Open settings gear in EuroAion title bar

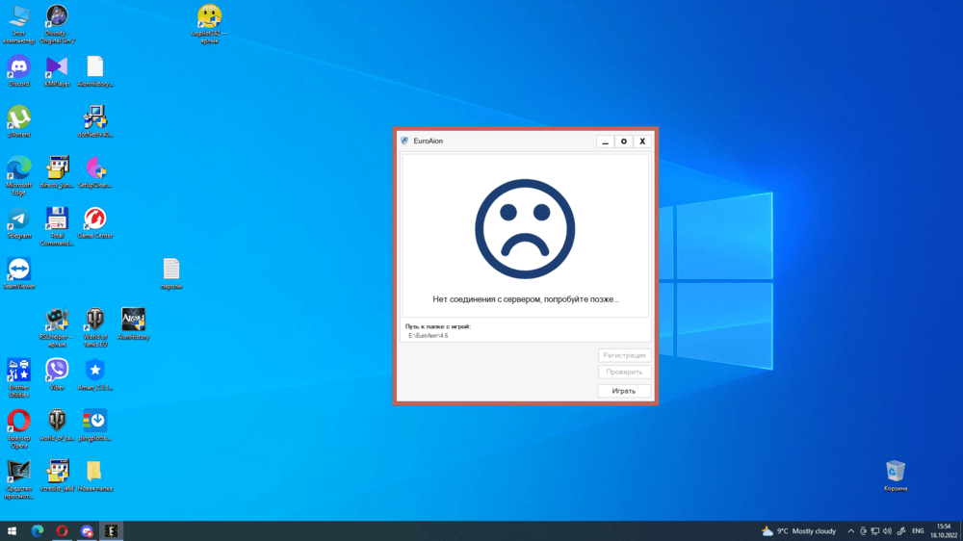coord(624,142)
